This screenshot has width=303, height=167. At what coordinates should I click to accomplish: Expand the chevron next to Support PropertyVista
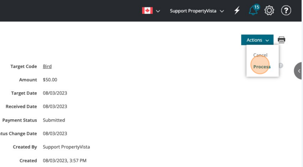[222, 11]
